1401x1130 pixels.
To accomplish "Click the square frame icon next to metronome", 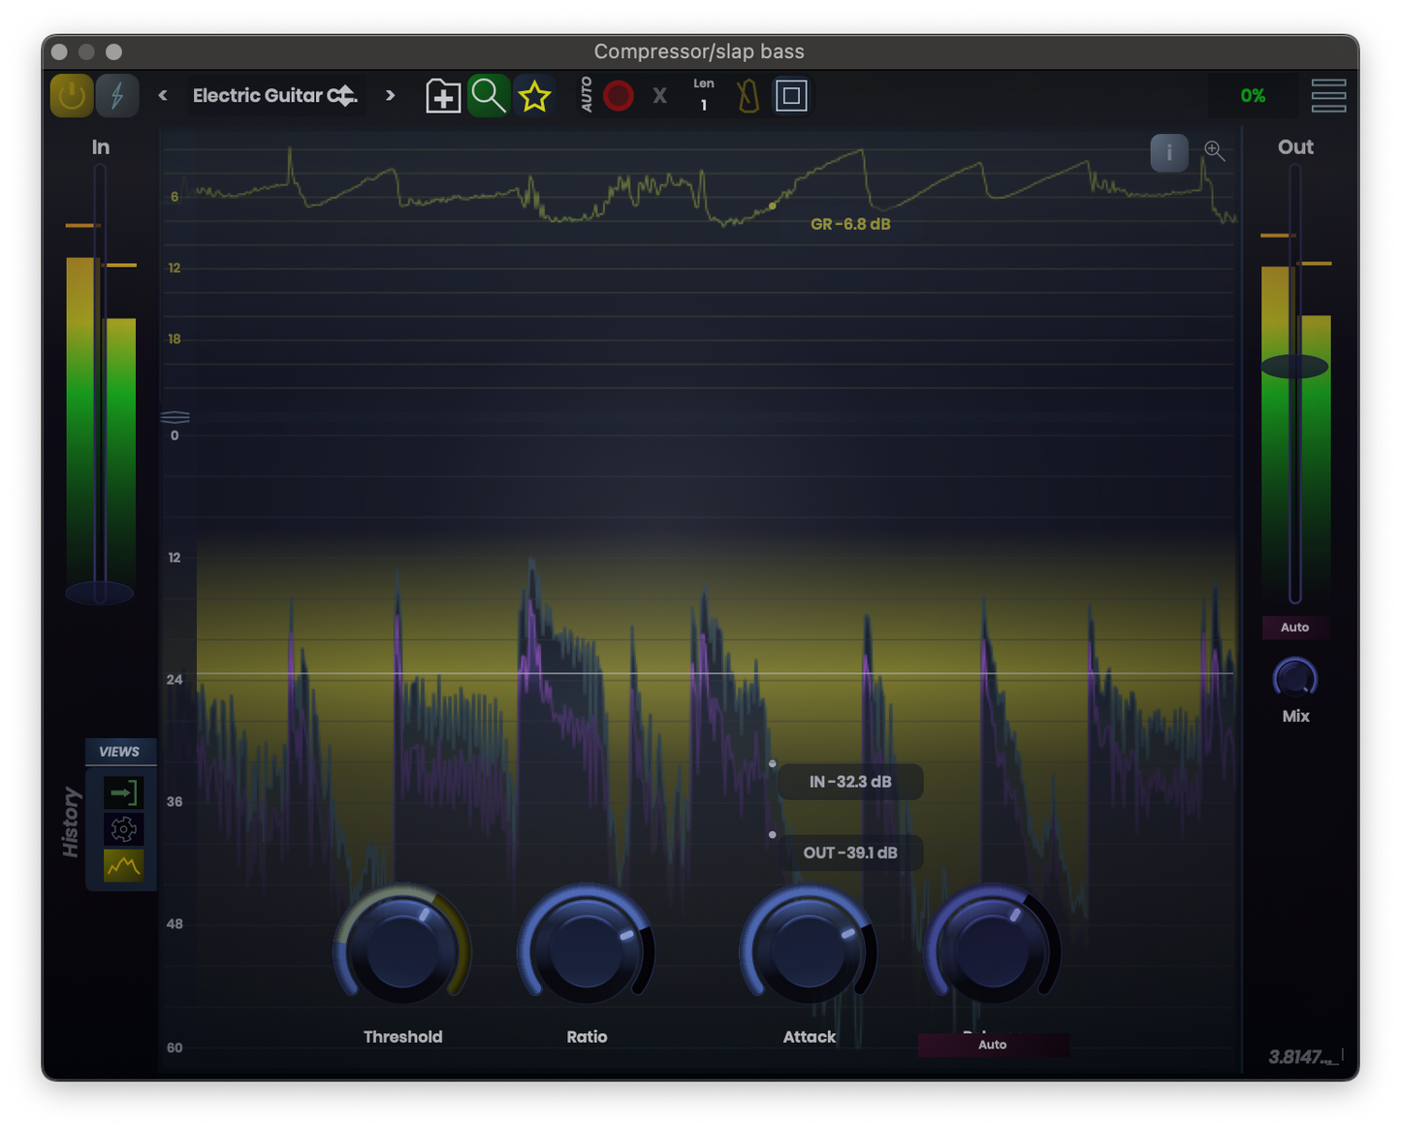I will (x=791, y=95).
